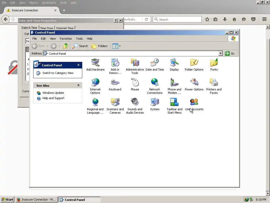Switch to Insecure Connection Firefox taskbar button
The width and height of the screenshot is (270, 203).
(36, 200)
